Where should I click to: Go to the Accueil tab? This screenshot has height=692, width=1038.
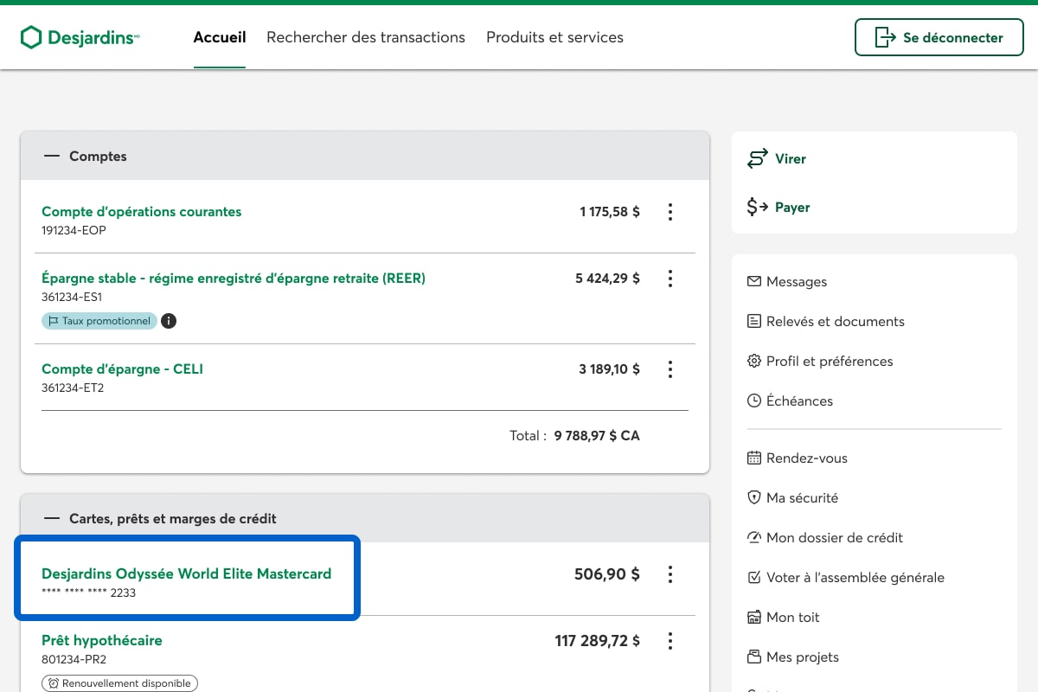(x=220, y=37)
